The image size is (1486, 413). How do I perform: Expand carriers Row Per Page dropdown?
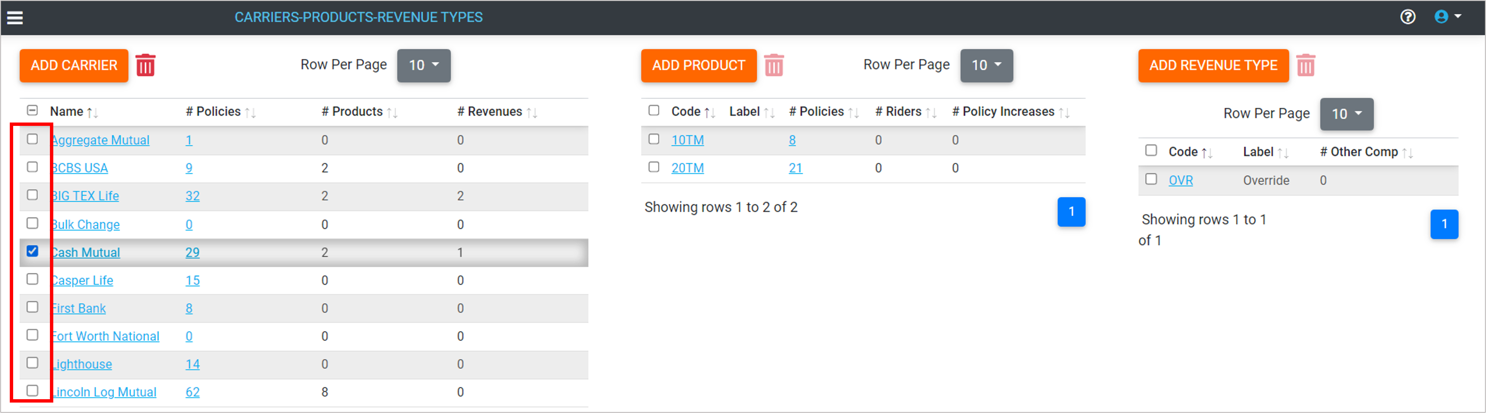pos(423,65)
